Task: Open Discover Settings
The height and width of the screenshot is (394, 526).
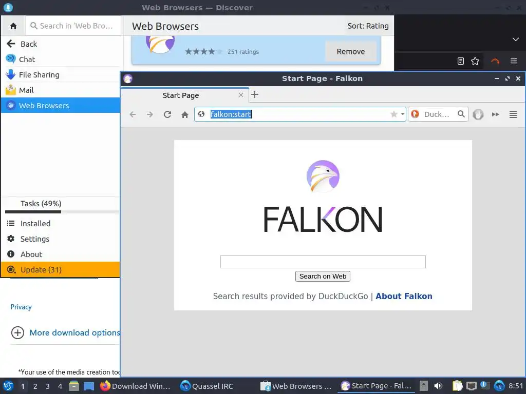Action: (61, 239)
